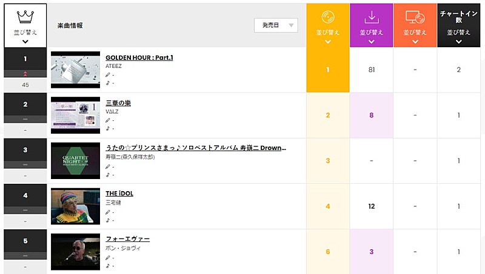Click the CD sales column icon
This screenshot has width=485, height=274.
tap(328, 16)
